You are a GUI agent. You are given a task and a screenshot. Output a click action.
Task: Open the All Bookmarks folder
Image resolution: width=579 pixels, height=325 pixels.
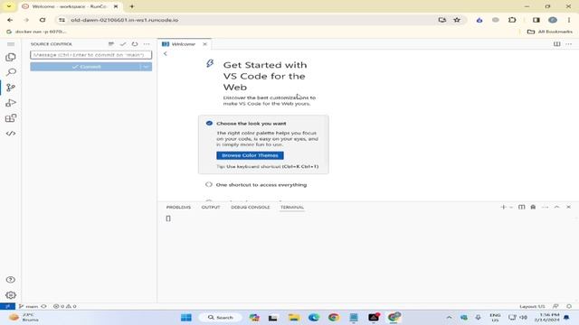(x=550, y=32)
